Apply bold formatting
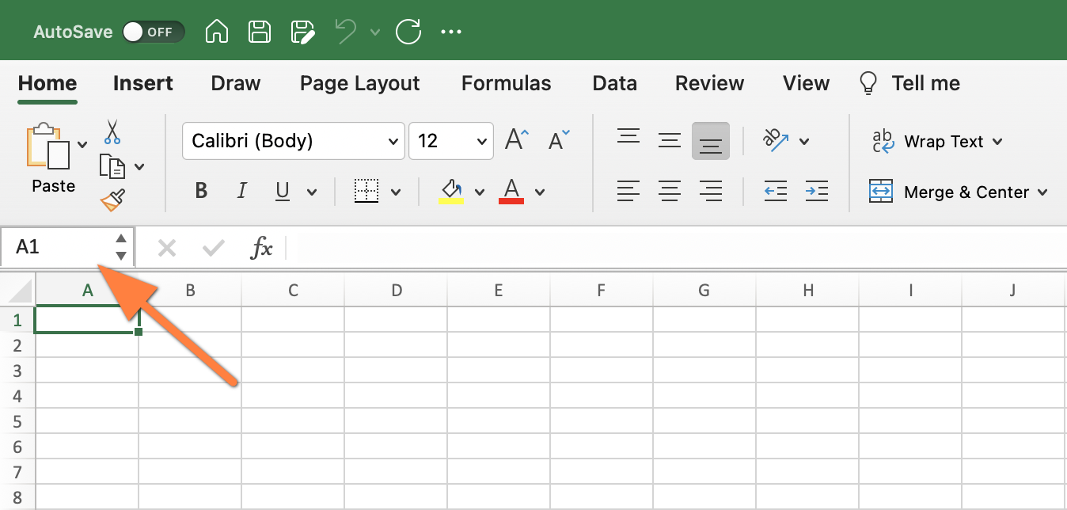The image size is (1067, 510). pyautogui.click(x=200, y=191)
